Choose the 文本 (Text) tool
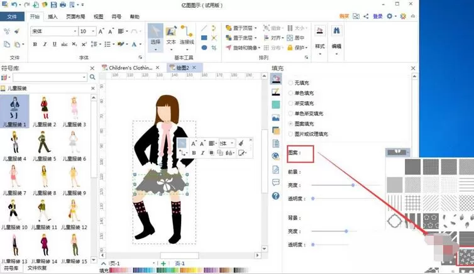 pyautogui.click(x=171, y=36)
